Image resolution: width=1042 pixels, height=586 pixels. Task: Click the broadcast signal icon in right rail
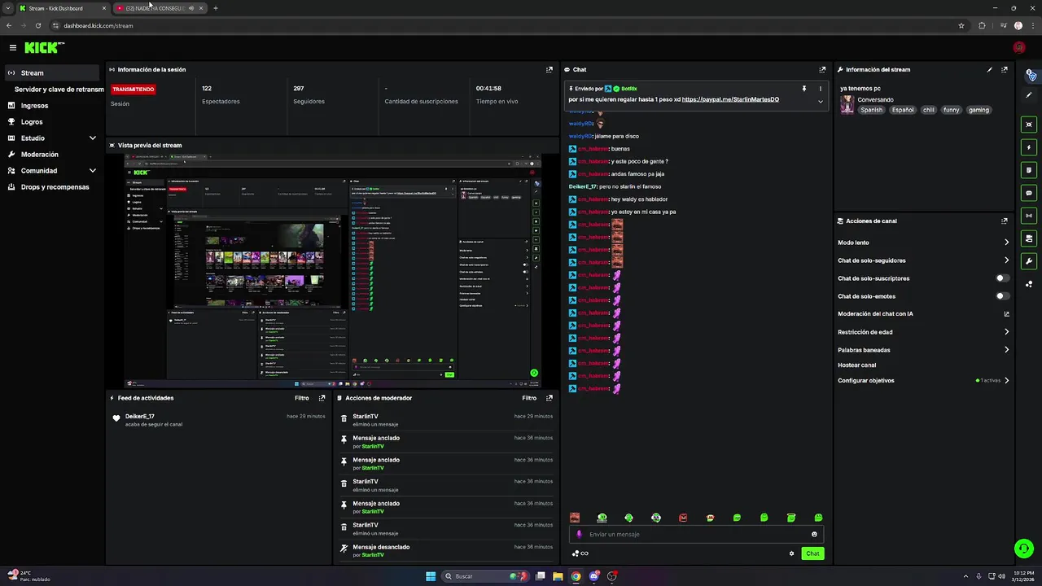tap(1030, 216)
